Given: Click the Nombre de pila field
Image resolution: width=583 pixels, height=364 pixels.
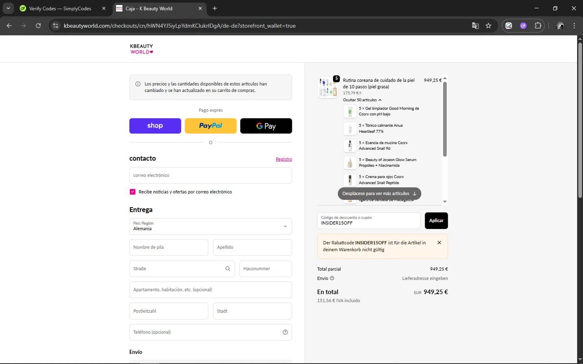Looking at the screenshot, I should (169, 247).
